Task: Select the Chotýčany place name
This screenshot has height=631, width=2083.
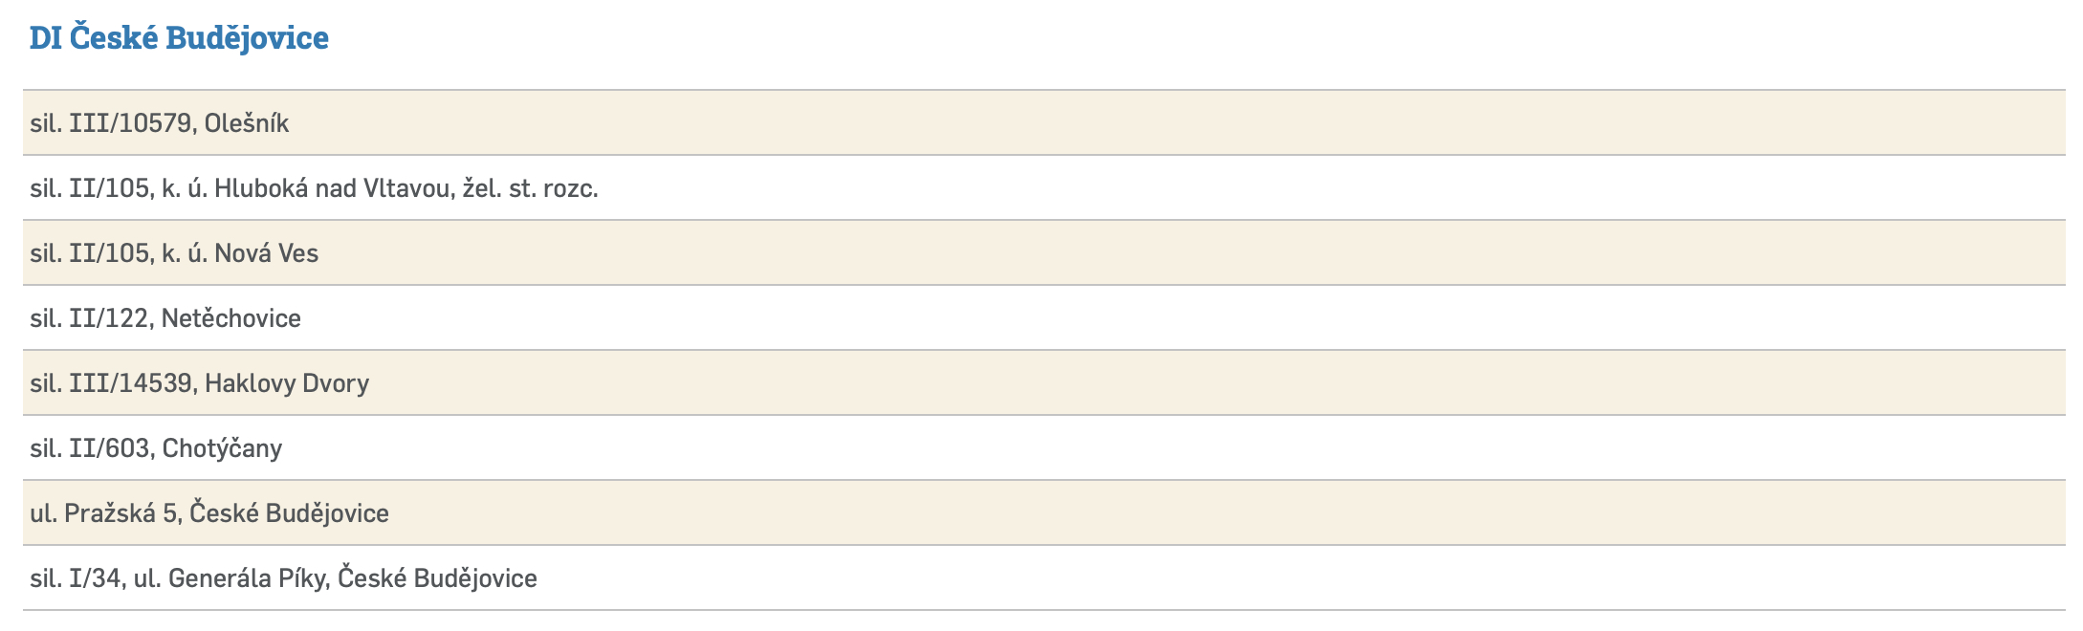Action: (223, 448)
